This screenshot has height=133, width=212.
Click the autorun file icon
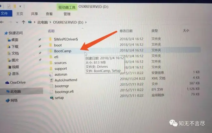(x=51, y=74)
